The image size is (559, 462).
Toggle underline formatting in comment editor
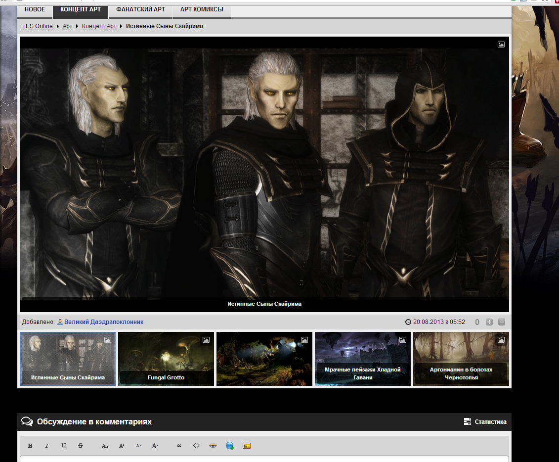tap(63, 446)
